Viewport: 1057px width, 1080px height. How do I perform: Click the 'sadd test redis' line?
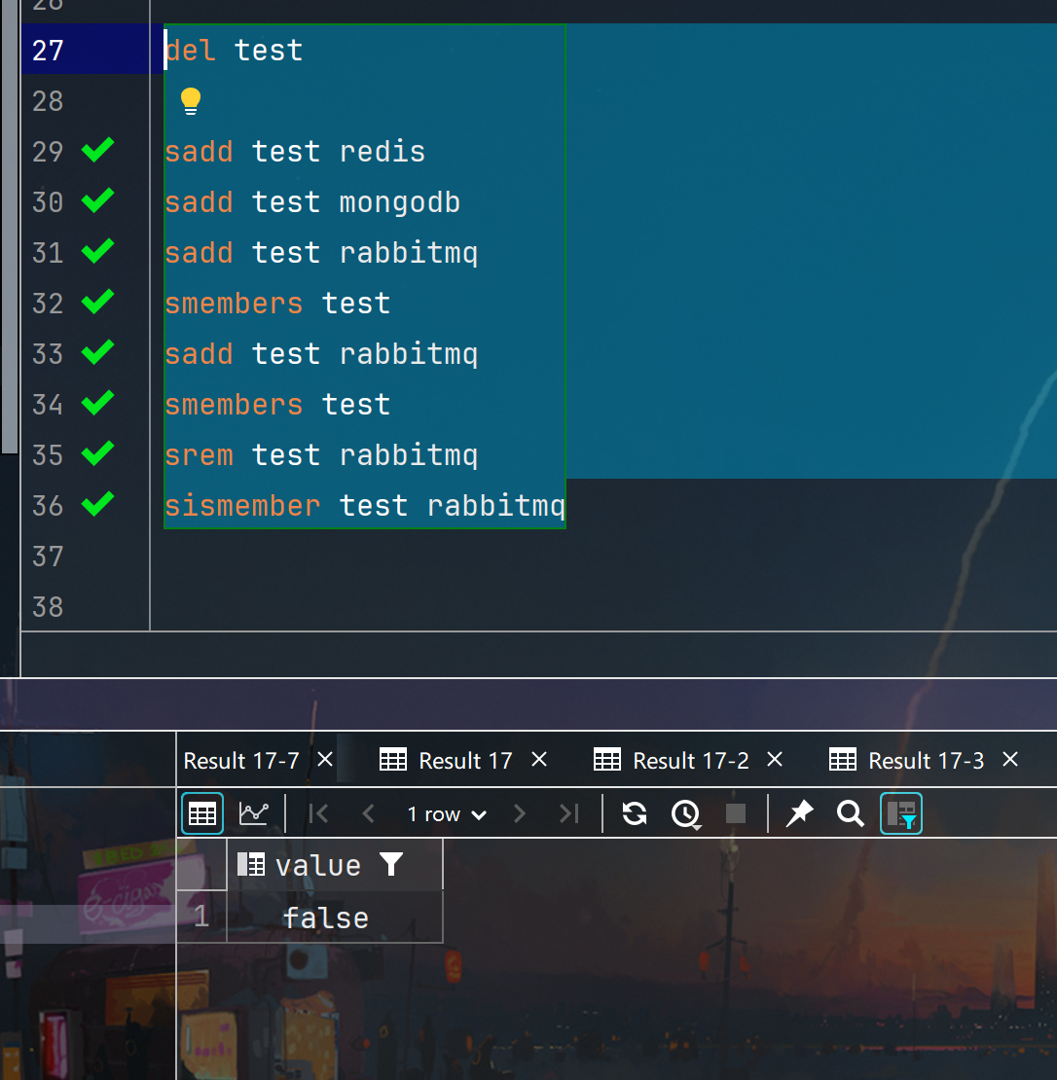(295, 152)
